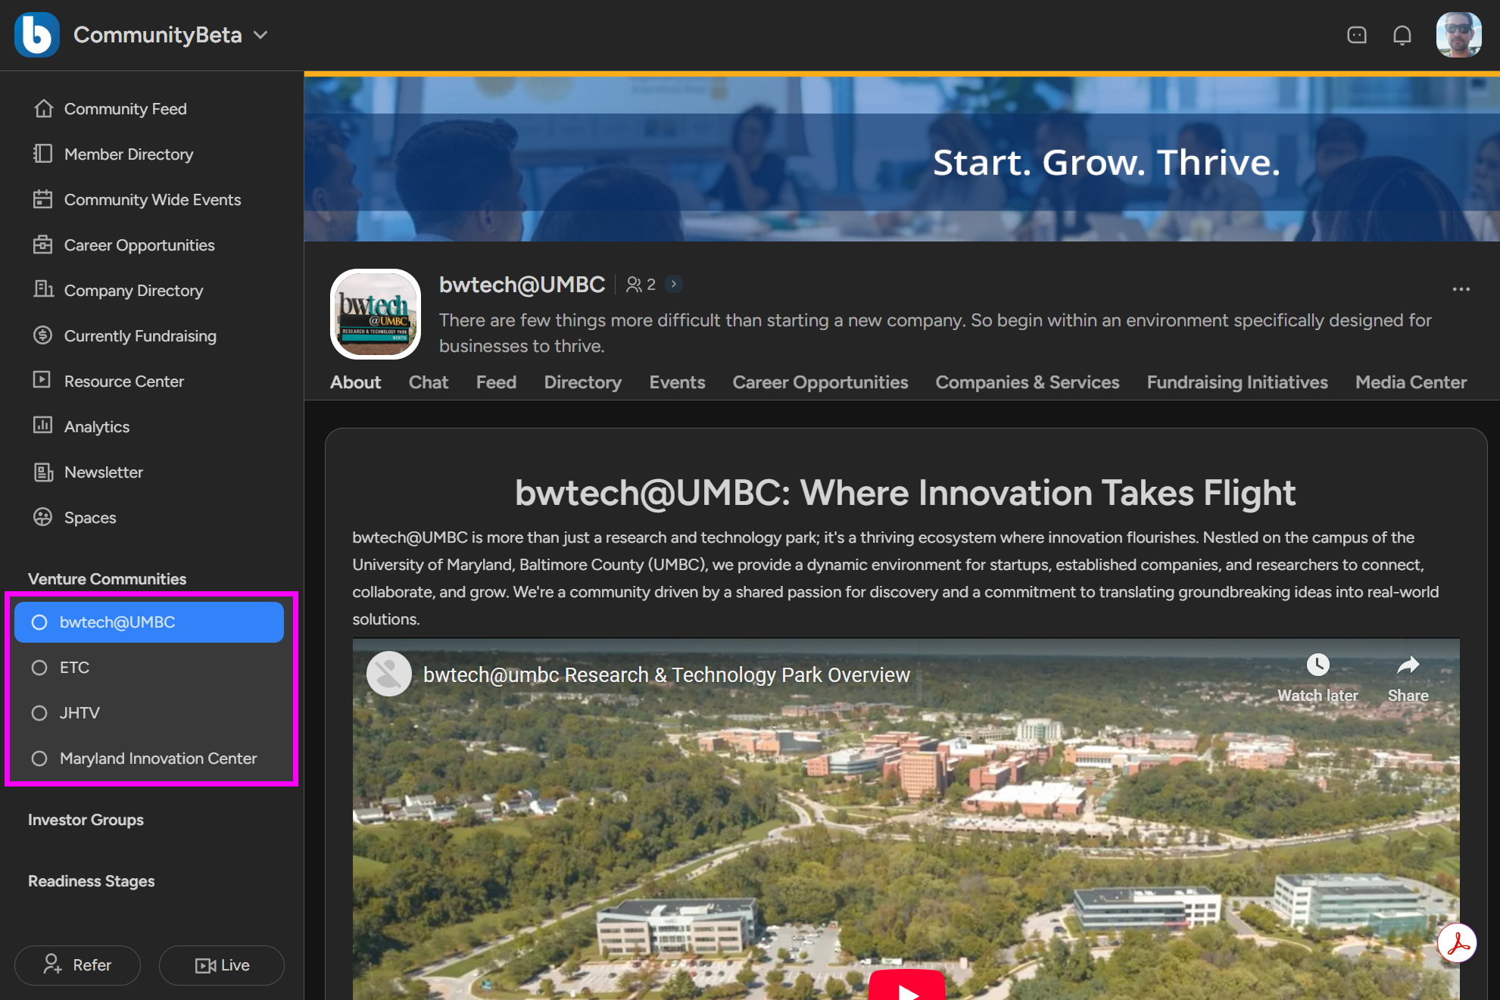Screen dimensions: 1500x1000
Task: Click the Live button
Action: (222, 965)
